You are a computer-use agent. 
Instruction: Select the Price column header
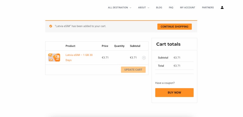(105, 46)
